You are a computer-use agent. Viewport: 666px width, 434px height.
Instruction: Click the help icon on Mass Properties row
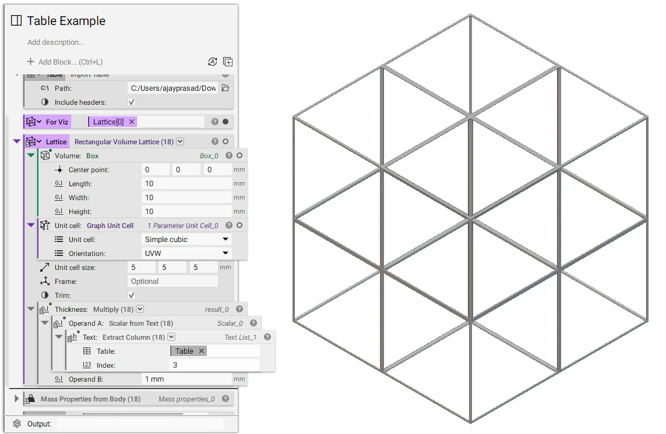(225, 399)
